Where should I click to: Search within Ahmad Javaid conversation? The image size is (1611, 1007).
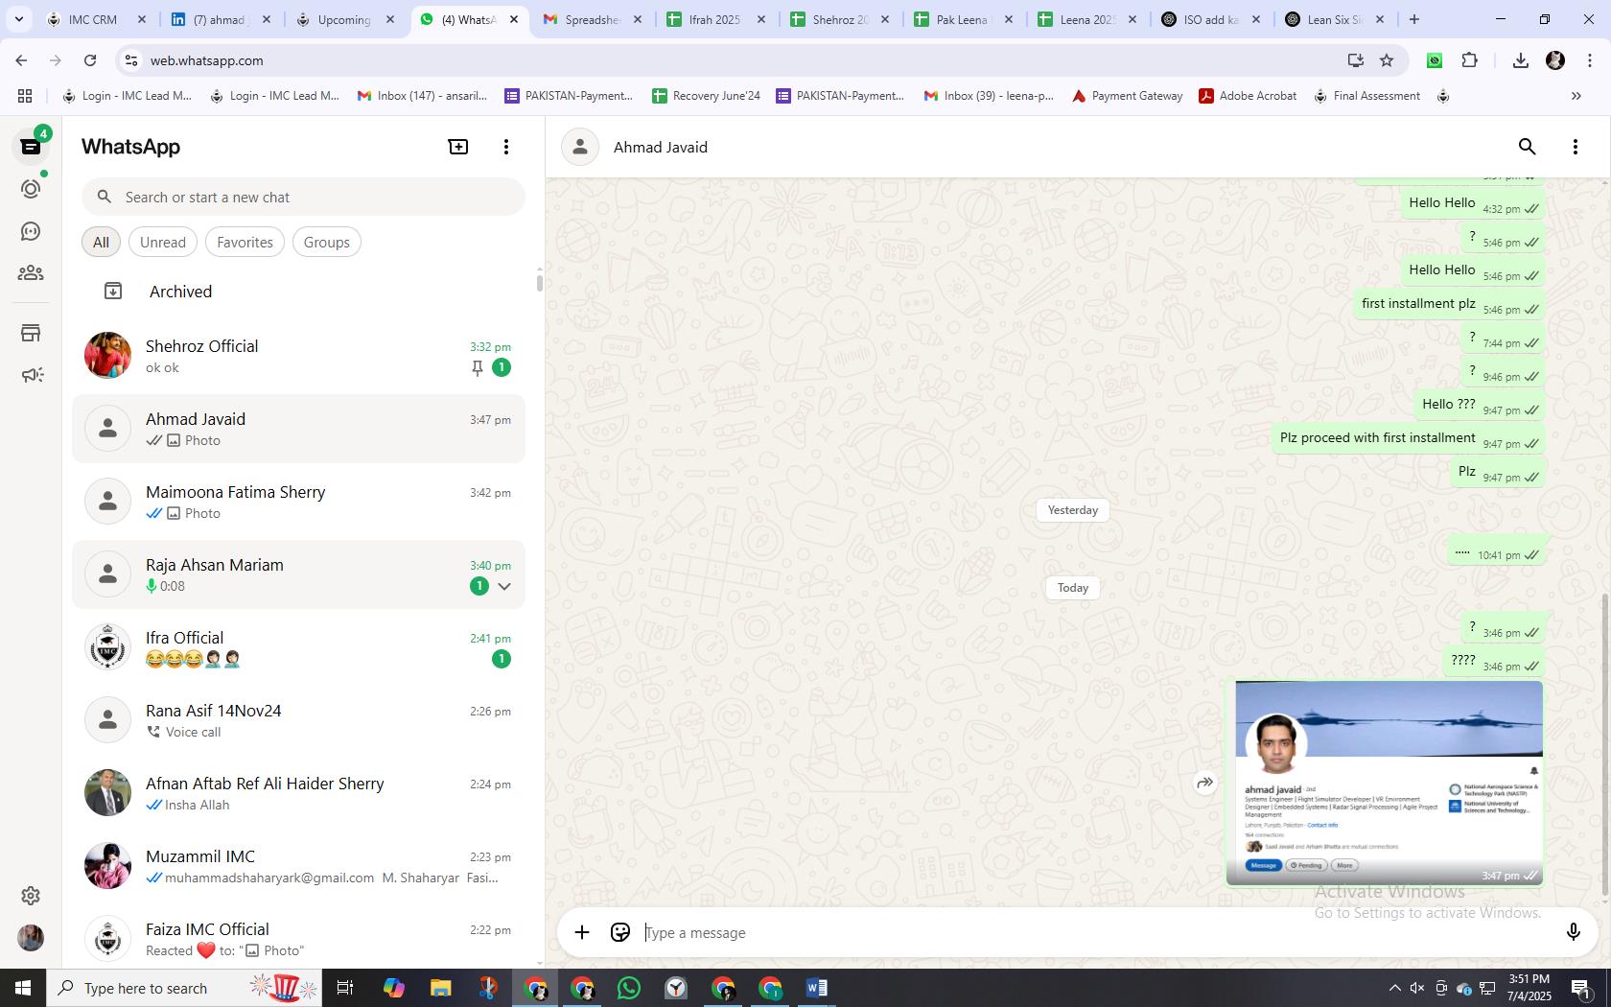(1527, 147)
